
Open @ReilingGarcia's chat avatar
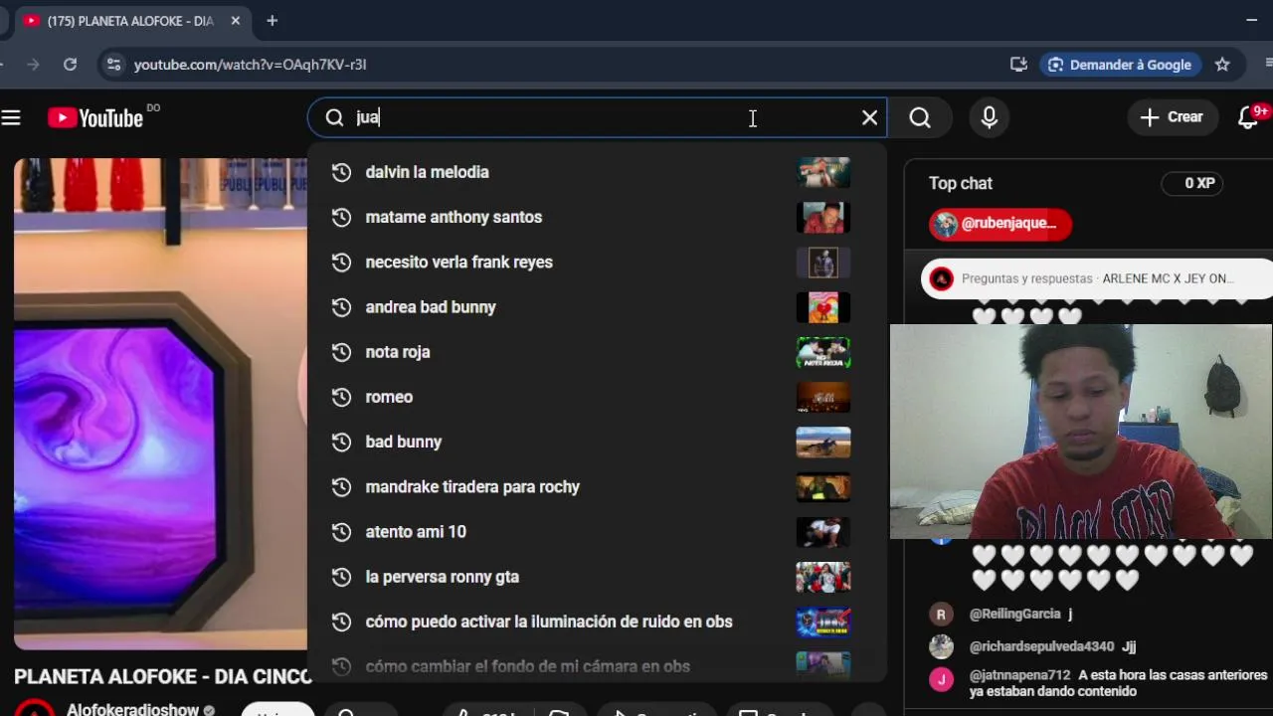click(941, 614)
